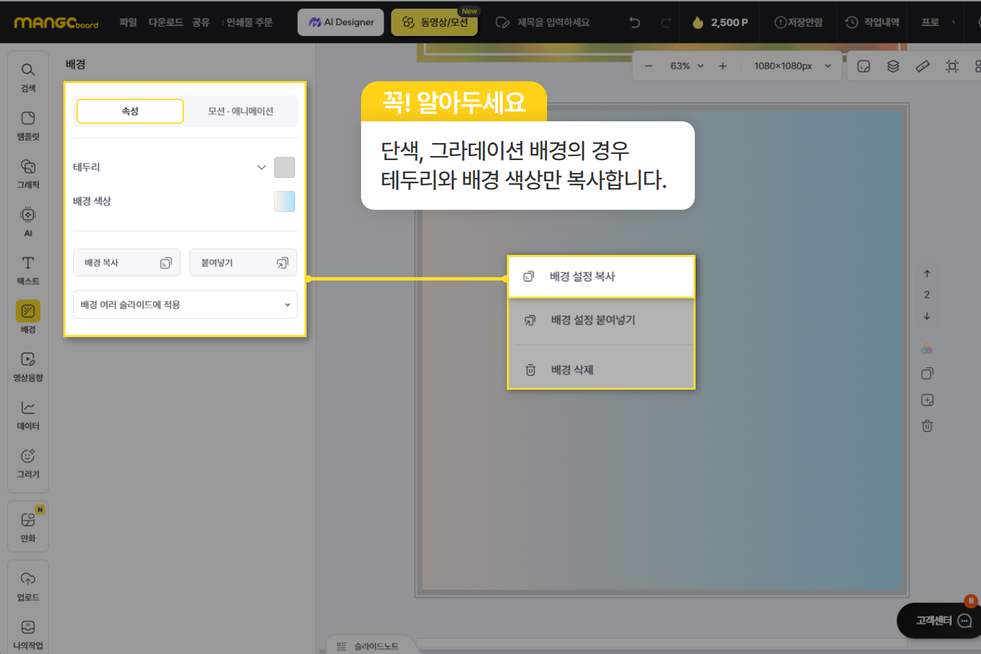Click the undo arrow icon
Image resolution: width=981 pixels, height=654 pixels.
pos(635,22)
